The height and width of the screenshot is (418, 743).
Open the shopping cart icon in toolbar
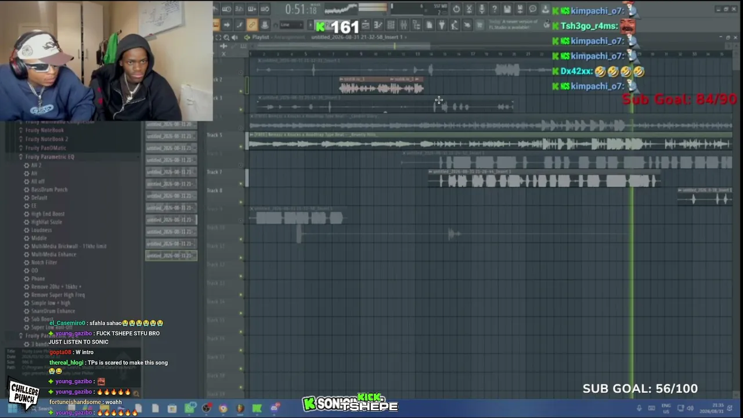[480, 25]
